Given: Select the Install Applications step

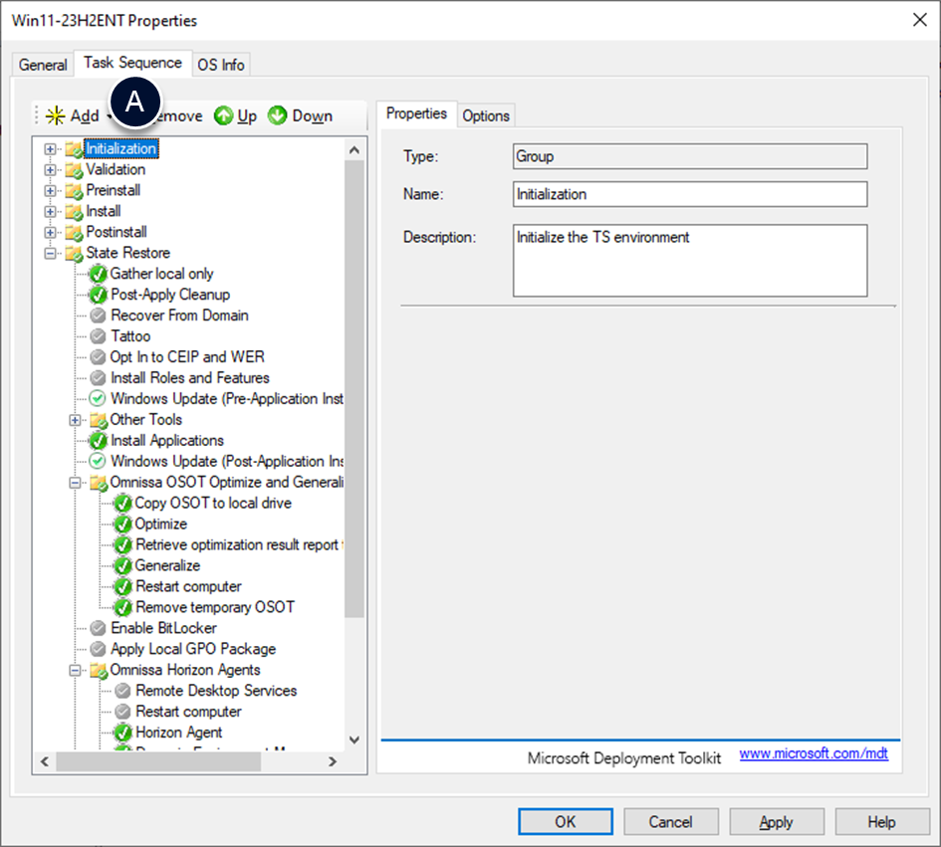Looking at the screenshot, I should [166, 440].
